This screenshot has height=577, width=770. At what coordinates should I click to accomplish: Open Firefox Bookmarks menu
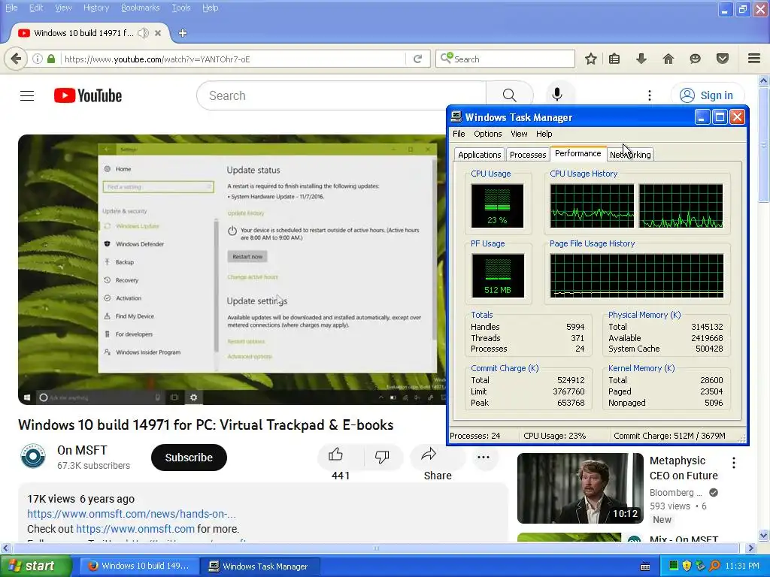coord(140,8)
